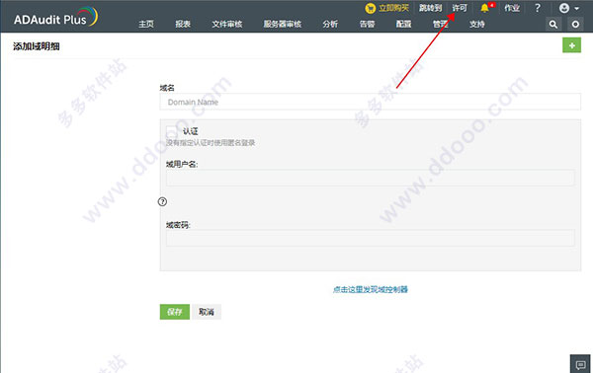
Task: Go to the 主页 home tab
Action: pyautogui.click(x=146, y=24)
